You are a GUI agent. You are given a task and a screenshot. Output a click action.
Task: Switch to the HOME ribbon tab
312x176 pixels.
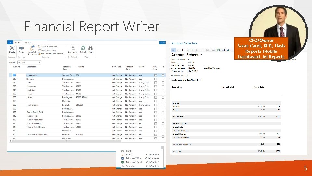pos(18,43)
